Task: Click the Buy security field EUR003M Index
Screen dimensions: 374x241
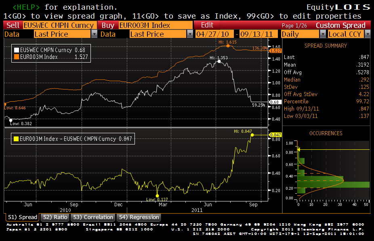Action: (155, 25)
